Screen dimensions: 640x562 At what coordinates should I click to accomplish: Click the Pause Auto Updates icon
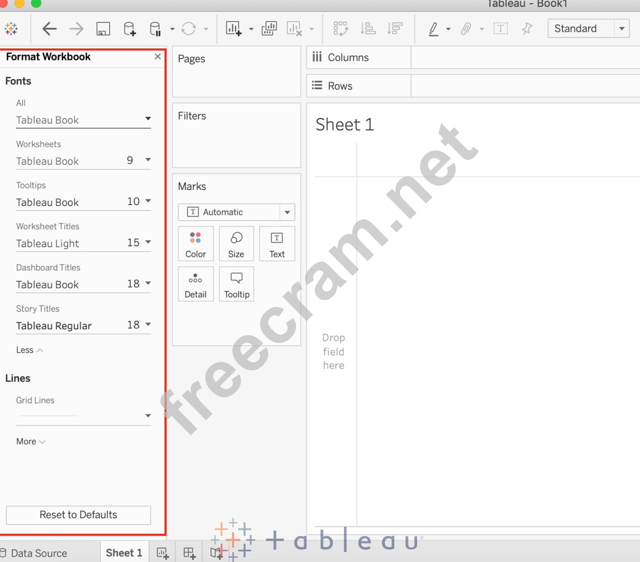pyautogui.click(x=155, y=29)
